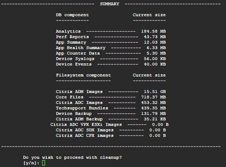Screen dimensions: 226x167
Task: Click the 'Device Backup' row label
Action: (x=74, y=114)
